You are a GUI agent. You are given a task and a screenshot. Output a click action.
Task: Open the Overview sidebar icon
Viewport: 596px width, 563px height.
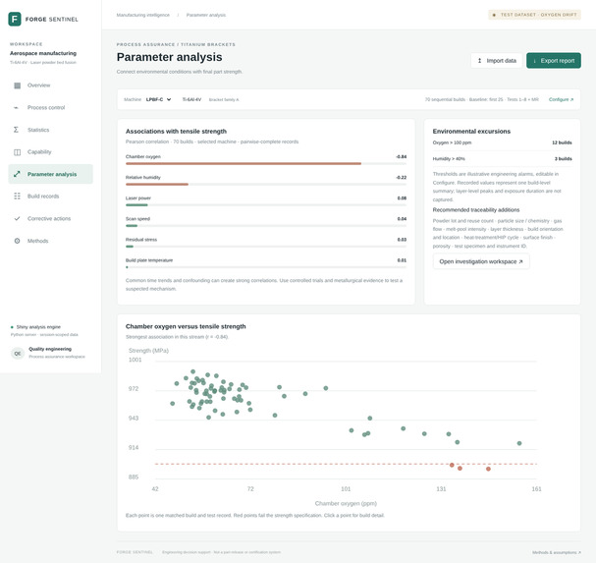pos(17,85)
